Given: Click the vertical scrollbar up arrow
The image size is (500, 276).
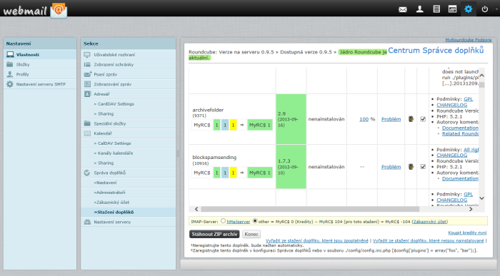Looking at the screenshot, I should (482, 75).
